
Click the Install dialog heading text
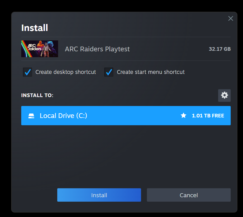click(x=35, y=28)
